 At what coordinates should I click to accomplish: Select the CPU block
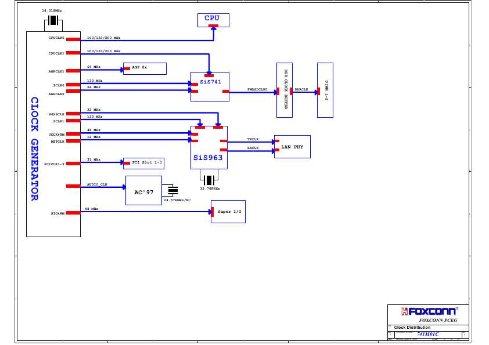(213, 20)
